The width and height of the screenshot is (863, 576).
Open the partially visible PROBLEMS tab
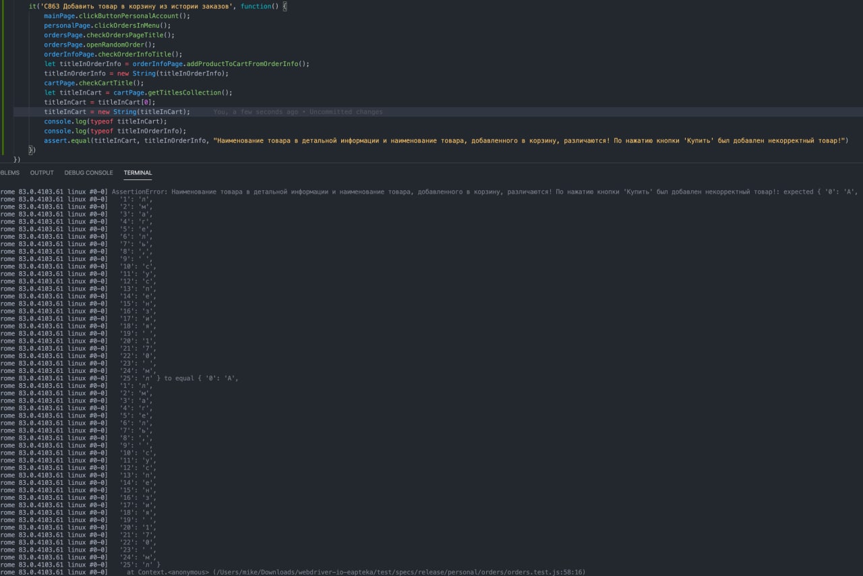(9, 173)
